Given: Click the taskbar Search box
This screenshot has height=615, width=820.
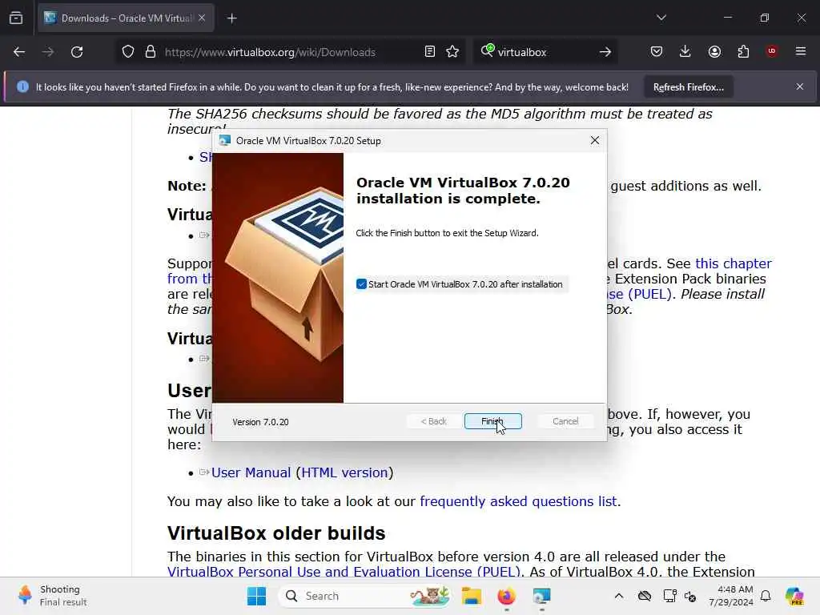Looking at the screenshot, I should (x=364, y=596).
